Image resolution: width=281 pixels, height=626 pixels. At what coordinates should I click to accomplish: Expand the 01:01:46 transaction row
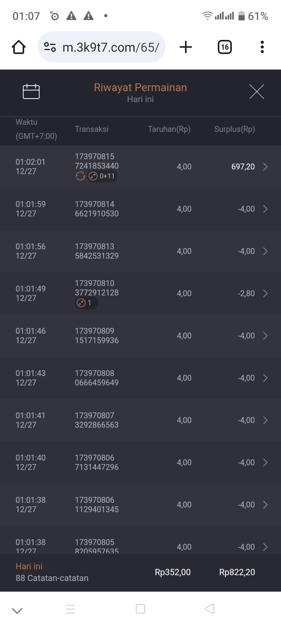click(265, 336)
